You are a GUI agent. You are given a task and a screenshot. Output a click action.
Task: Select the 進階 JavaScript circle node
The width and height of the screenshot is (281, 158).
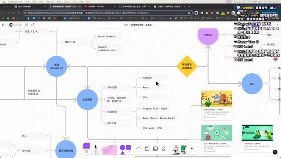click(57, 66)
